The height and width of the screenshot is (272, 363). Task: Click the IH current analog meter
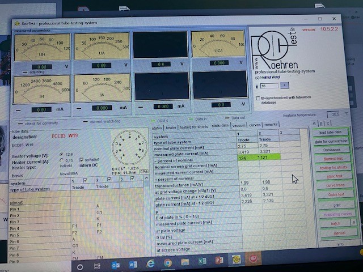pos(41,89)
